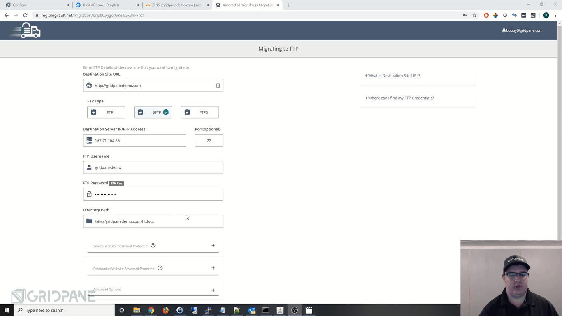The width and height of the screenshot is (562, 316).
Task: Reload the page with the refresh icon
Action: click(x=25, y=15)
